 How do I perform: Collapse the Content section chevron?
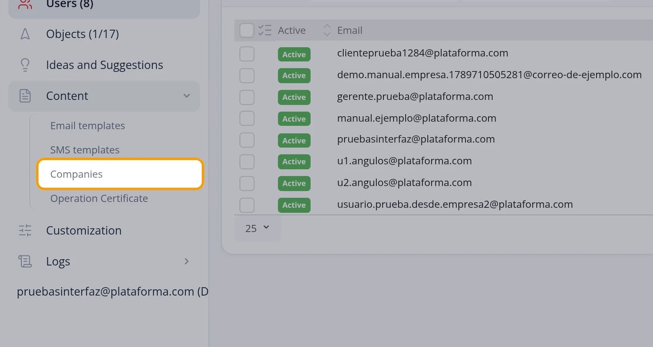click(187, 96)
